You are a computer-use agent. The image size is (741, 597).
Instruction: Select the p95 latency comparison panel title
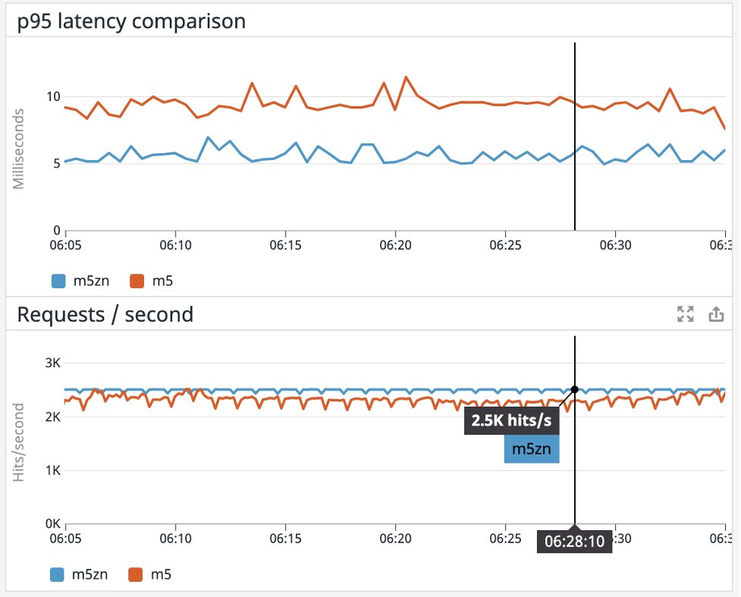130,21
